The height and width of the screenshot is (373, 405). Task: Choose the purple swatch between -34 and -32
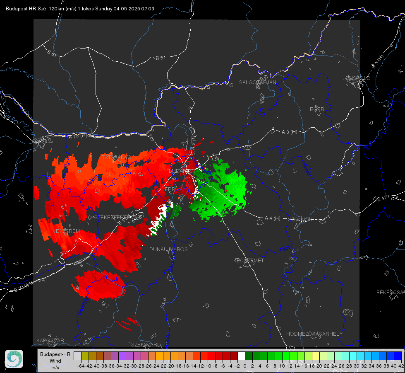coord(122,356)
